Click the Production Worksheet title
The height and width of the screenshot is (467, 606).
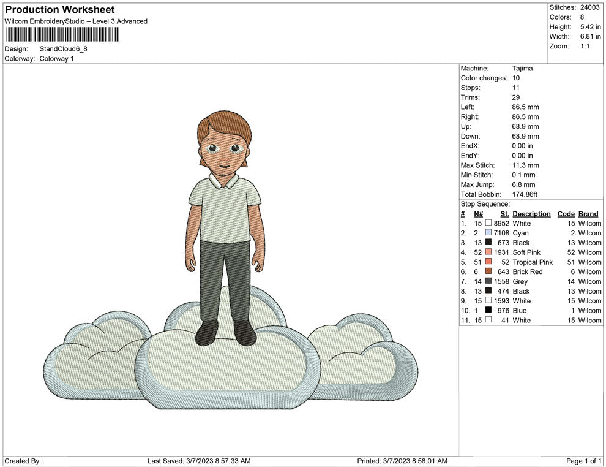pos(60,10)
